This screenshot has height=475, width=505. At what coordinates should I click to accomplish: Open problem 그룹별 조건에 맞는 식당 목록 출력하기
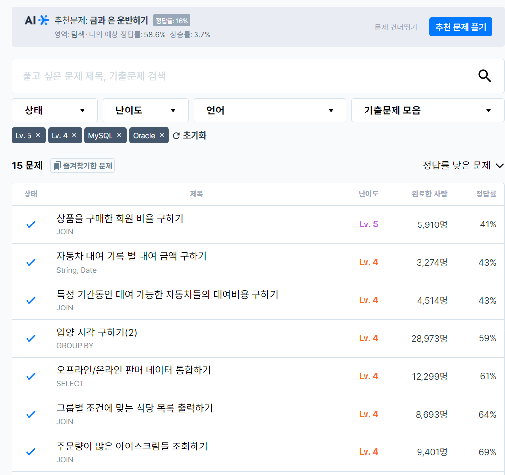coord(135,408)
